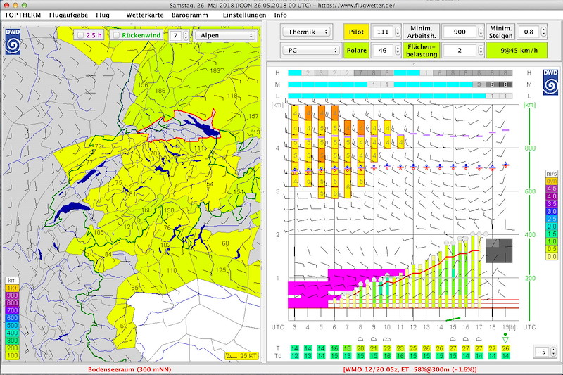Click the 25 KT wind barb legend
Viewport: 563px width, 375px height.
(242, 356)
